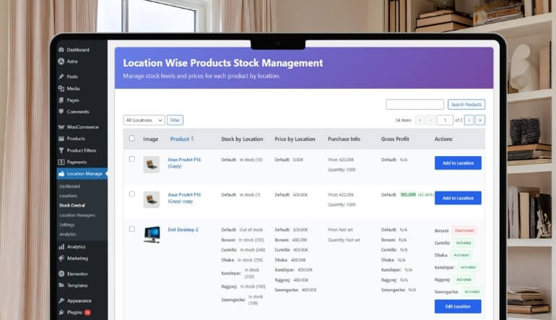Click the Payments icon
Viewport: 556px width, 320px height.
click(61, 162)
